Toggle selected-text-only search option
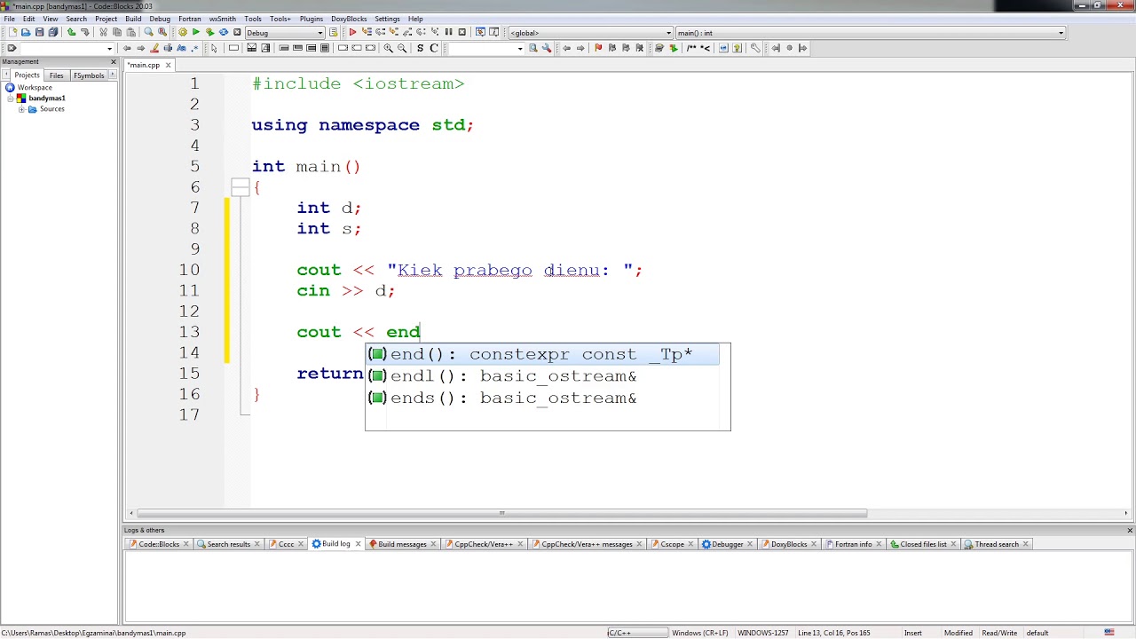This screenshot has height=639, width=1136. click(168, 48)
